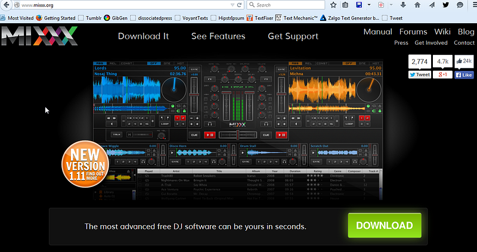
Task: Click the Tweet share button
Action: point(420,75)
